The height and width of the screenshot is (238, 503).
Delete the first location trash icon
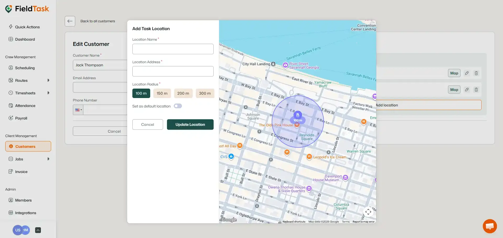tap(476, 73)
